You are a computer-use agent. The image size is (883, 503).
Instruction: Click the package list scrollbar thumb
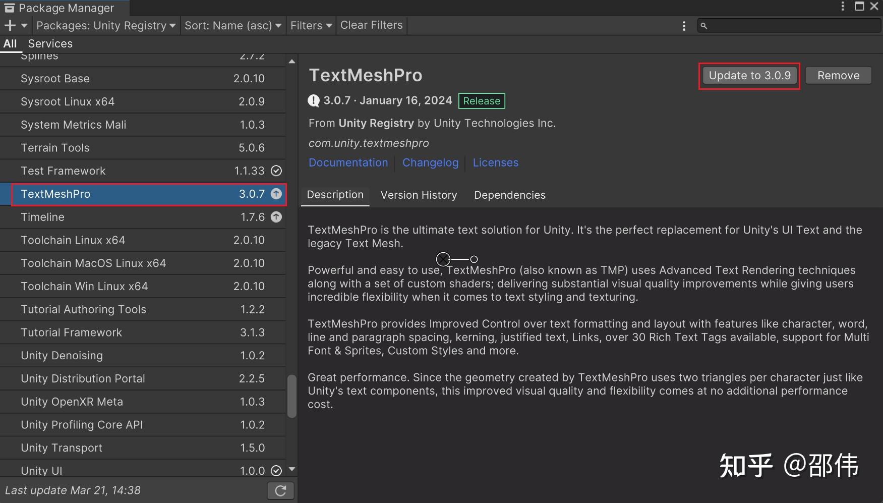(291, 396)
